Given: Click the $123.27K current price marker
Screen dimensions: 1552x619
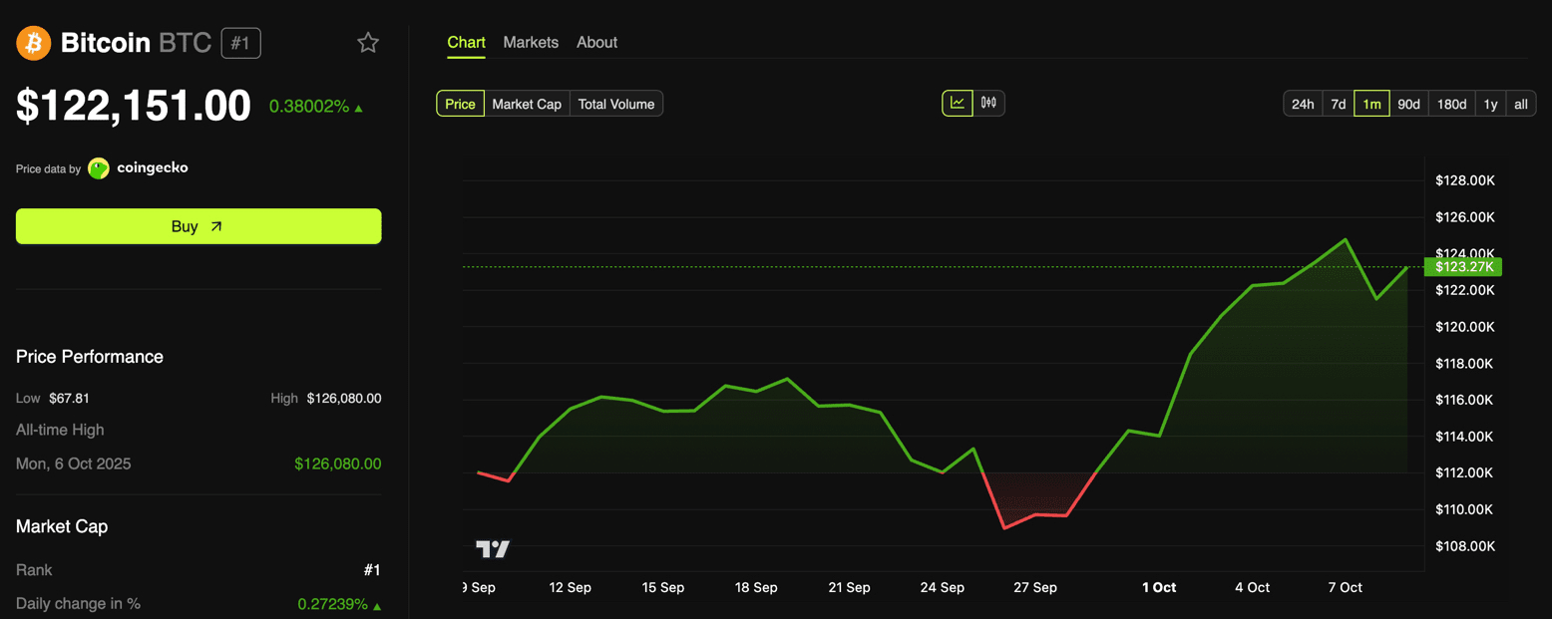Looking at the screenshot, I should pyautogui.click(x=1463, y=266).
